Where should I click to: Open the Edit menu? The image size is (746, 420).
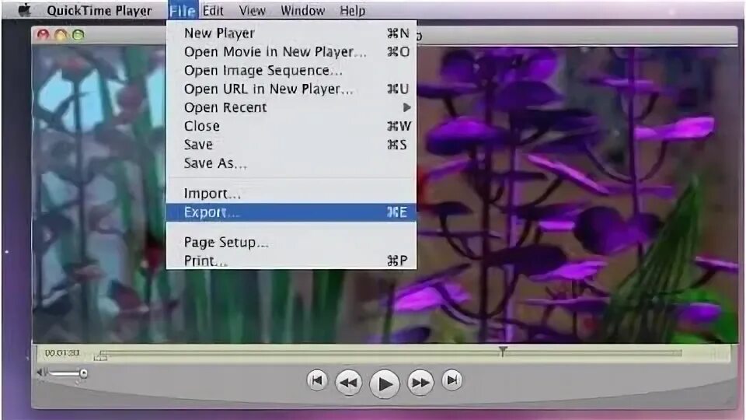(x=213, y=10)
